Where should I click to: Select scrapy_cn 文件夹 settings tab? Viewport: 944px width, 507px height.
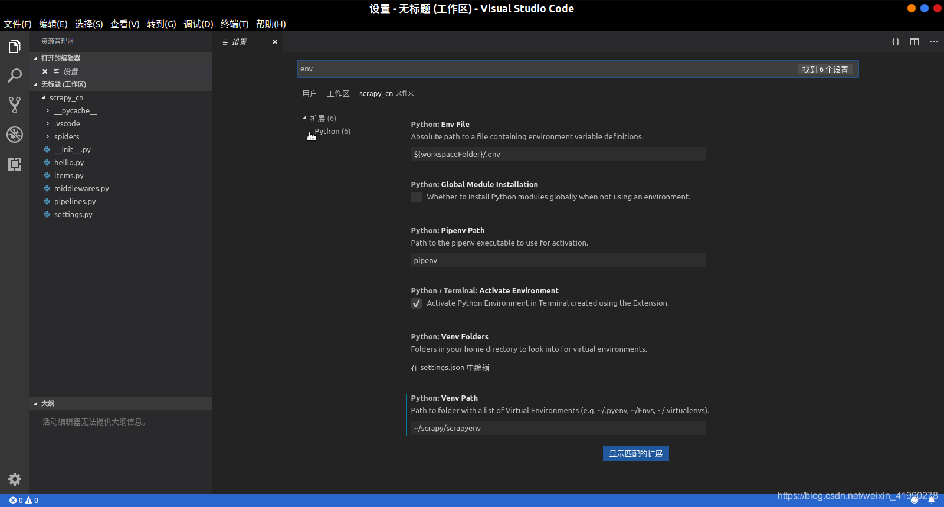[x=386, y=93]
